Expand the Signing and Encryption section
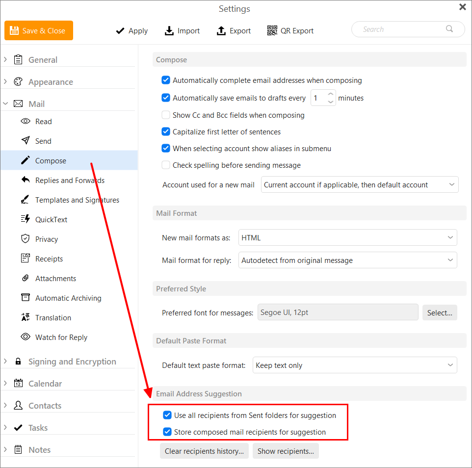 pyautogui.click(x=5, y=361)
